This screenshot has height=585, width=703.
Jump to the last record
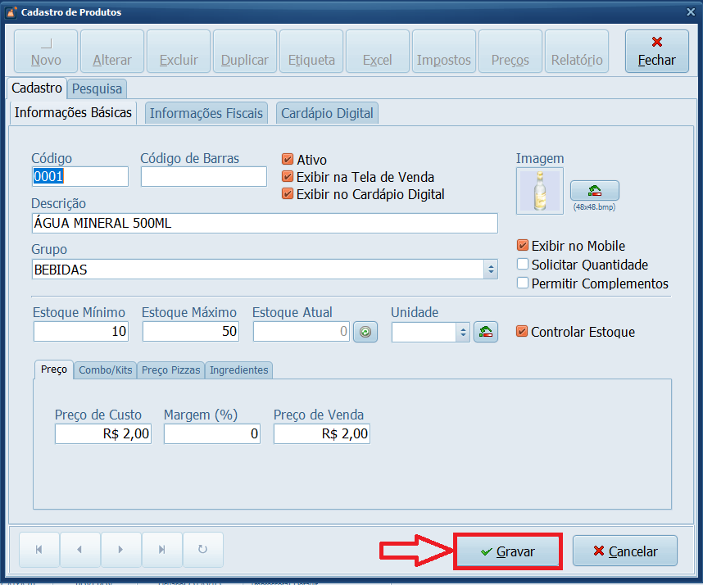[x=161, y=551]
